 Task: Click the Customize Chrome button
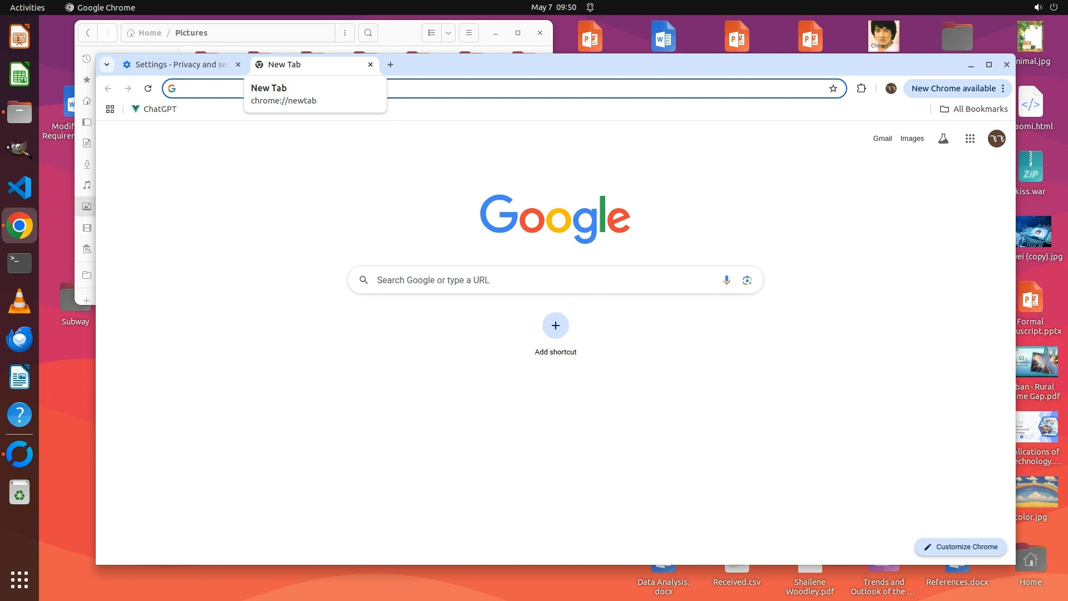[x=961, y=547]
